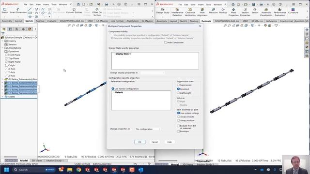Select Sketch tool in left window ribbon
Screen dimensions: 310x174
click(5, 11)
